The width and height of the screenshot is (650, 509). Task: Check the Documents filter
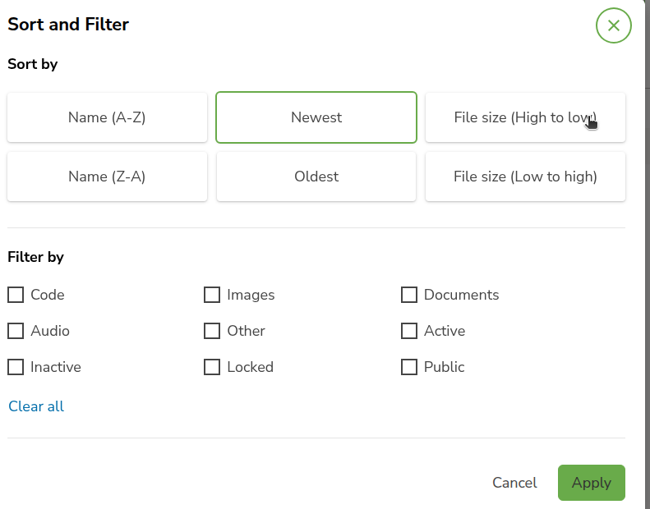408,295
